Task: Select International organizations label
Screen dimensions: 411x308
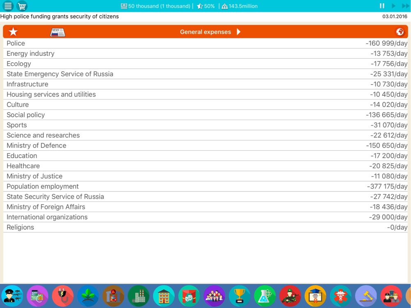Action: pyautogui.click(x=47, y=217)
